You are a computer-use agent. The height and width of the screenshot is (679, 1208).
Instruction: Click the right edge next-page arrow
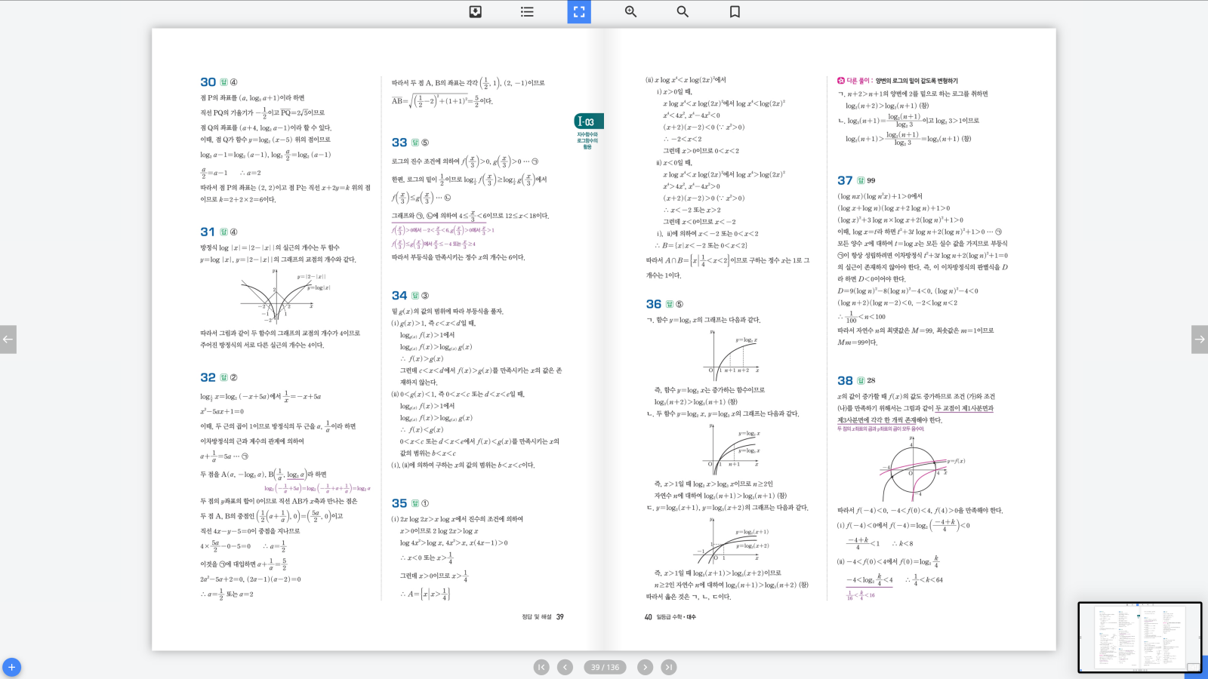pos(1199,339)
